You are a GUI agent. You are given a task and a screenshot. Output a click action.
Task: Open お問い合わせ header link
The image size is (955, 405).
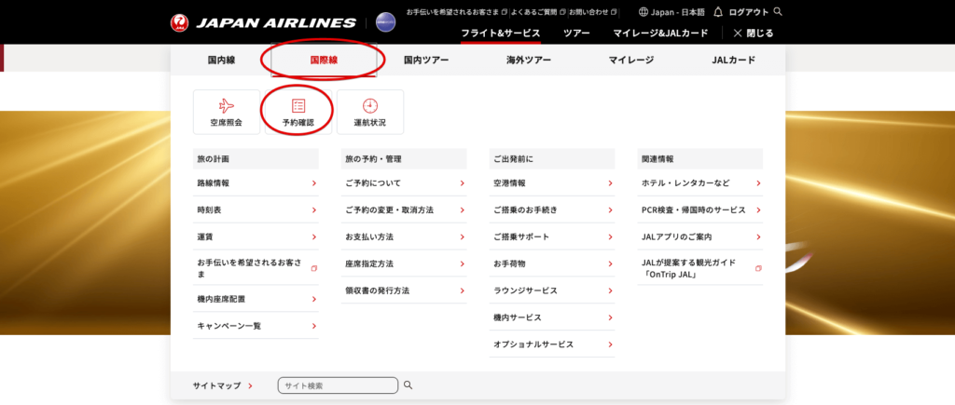coord(593,11)
